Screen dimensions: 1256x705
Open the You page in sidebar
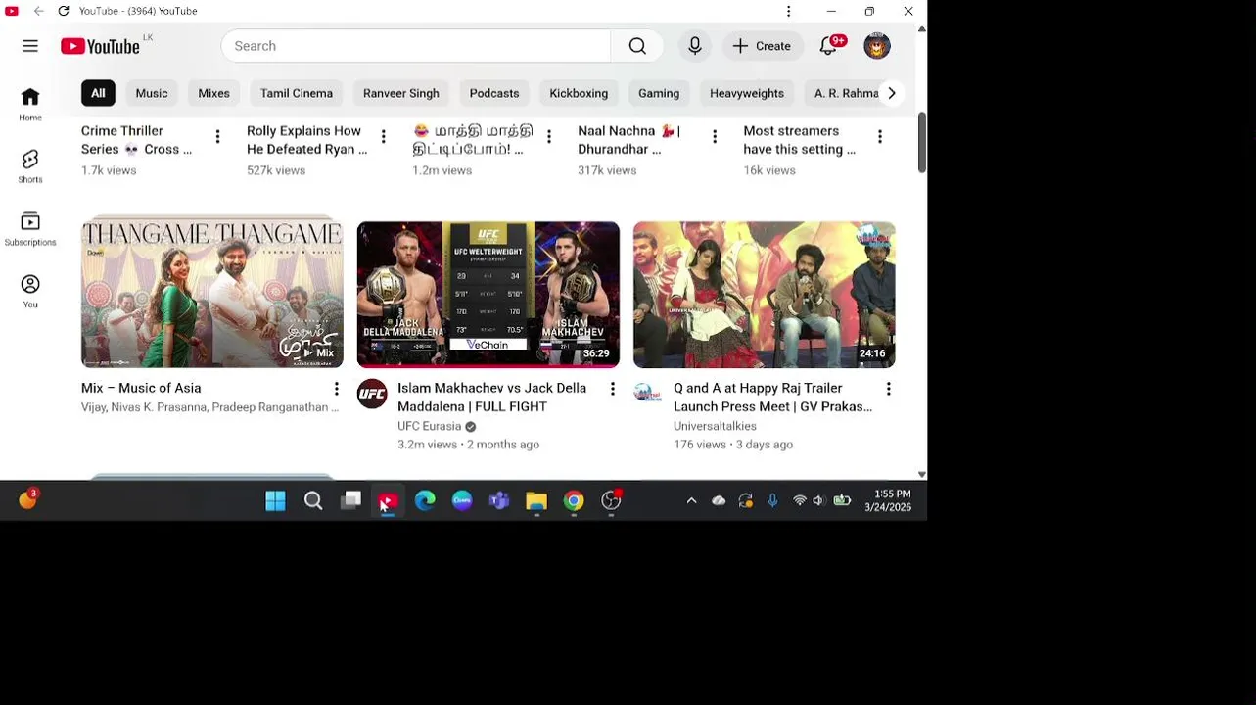click(30, 291)
